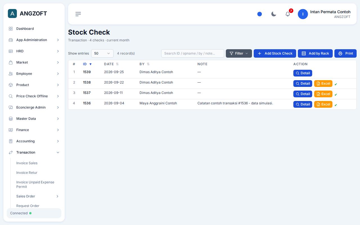Click green checkmark on row 1537
360x225 pixels.
click(x=336, y=94)
